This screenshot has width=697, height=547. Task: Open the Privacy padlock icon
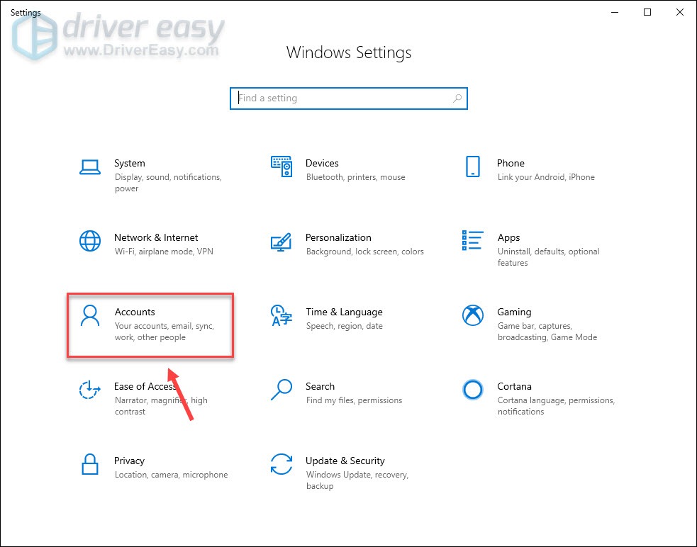90,464
